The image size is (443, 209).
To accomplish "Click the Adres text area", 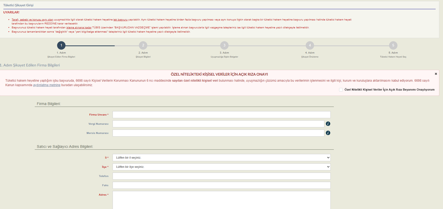I will pyautogui.click(x=221, y=200).
